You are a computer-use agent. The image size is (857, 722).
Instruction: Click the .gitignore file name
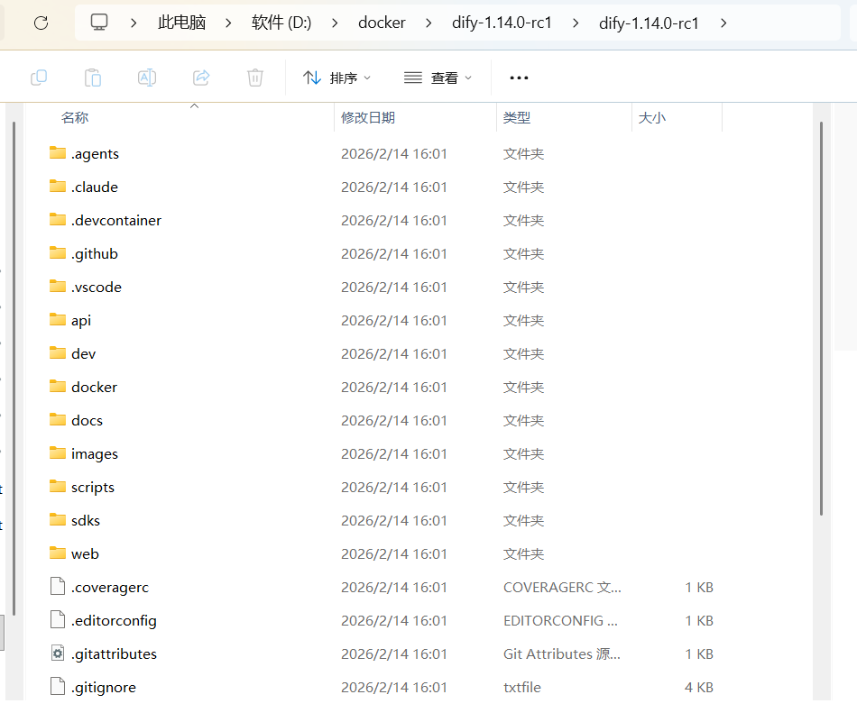point(104,688)
